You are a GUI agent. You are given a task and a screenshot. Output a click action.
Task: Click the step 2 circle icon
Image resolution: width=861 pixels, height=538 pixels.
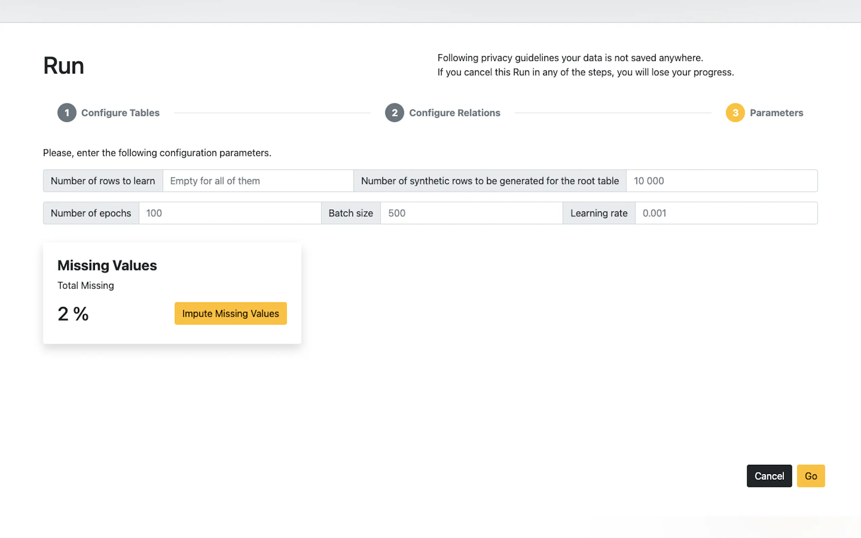394,113
